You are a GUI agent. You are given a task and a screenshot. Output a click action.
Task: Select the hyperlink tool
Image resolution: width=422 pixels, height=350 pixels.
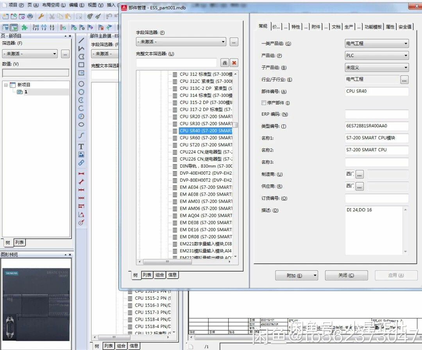click(81, 163)
